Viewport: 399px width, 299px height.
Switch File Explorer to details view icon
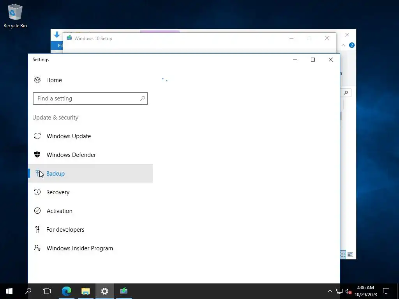coord(343,255)
